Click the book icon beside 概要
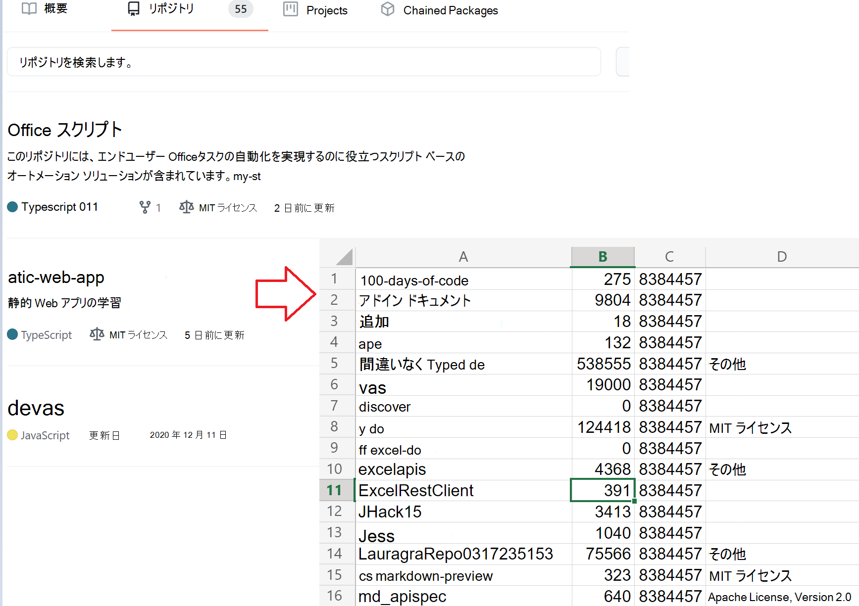859x606 pixels. [x=29, y=8]
